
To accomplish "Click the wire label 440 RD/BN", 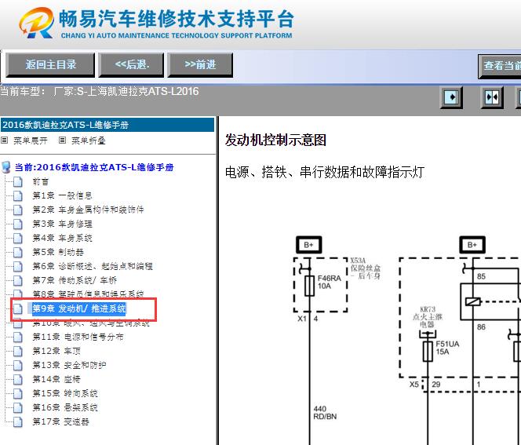I will pyautogui.click(x=325, y=413).
